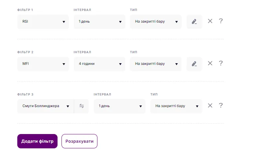Screen dimensions: 260x155
Task: Remove Filter 3 with the X icon
Action: tap(210, 106)
